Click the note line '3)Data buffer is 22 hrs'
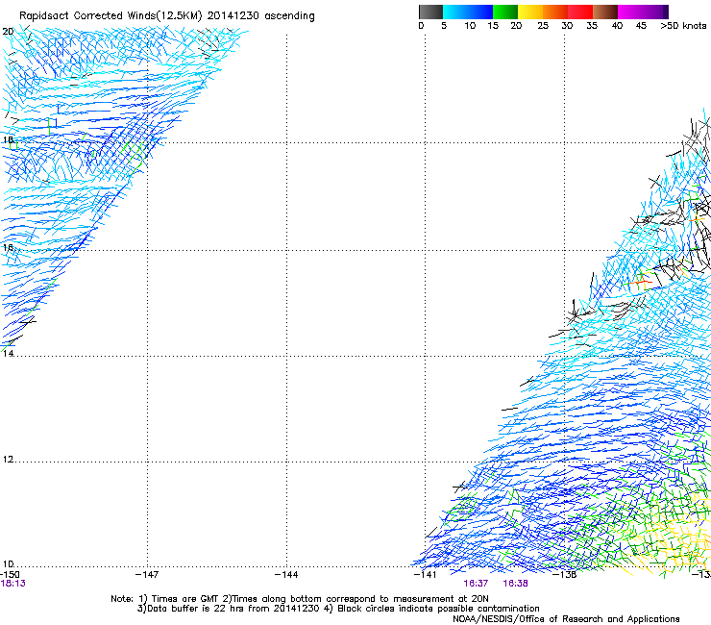Screen dimensions: 711x625 point(339,609)
